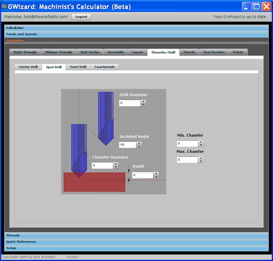The width and height of the screenshot is (273, 261).
Task: Click the Logout button
Action: click(x=81, y=16)
